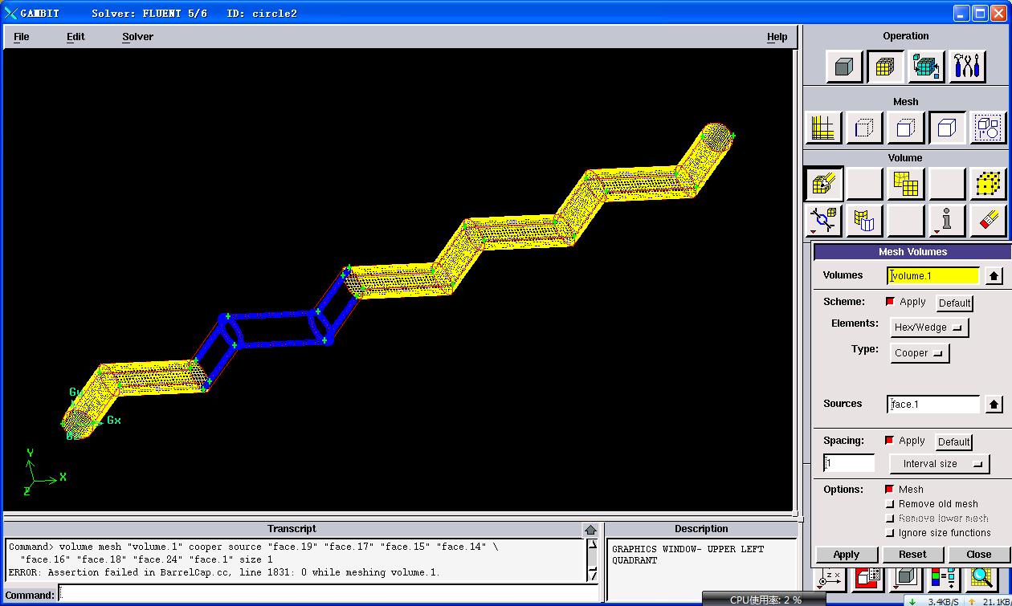Open the Elements Hex/Wedge dropdown
The width and height of the screenshot is (1012, 606).
(929, 327)
